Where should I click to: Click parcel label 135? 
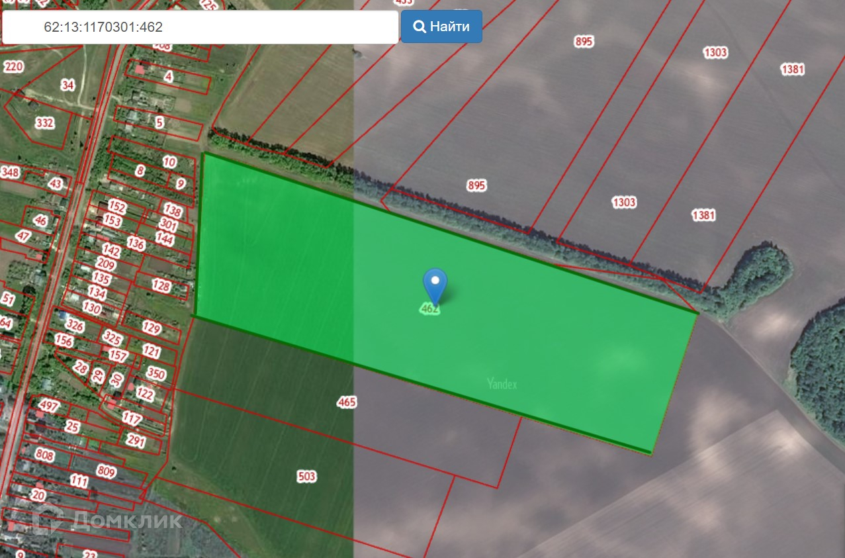(x=101, y=278)
